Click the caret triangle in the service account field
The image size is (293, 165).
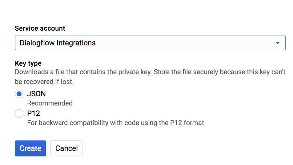pyautogui.click(x=278, y=43)
